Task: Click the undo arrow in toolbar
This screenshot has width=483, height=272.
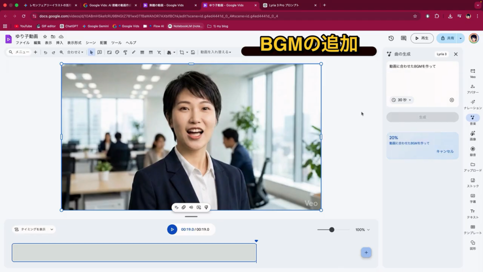Action: pyautogui.click(x=46, y=52)
